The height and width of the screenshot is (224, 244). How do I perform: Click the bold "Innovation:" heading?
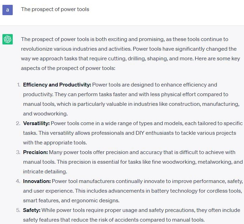[37, 181]
